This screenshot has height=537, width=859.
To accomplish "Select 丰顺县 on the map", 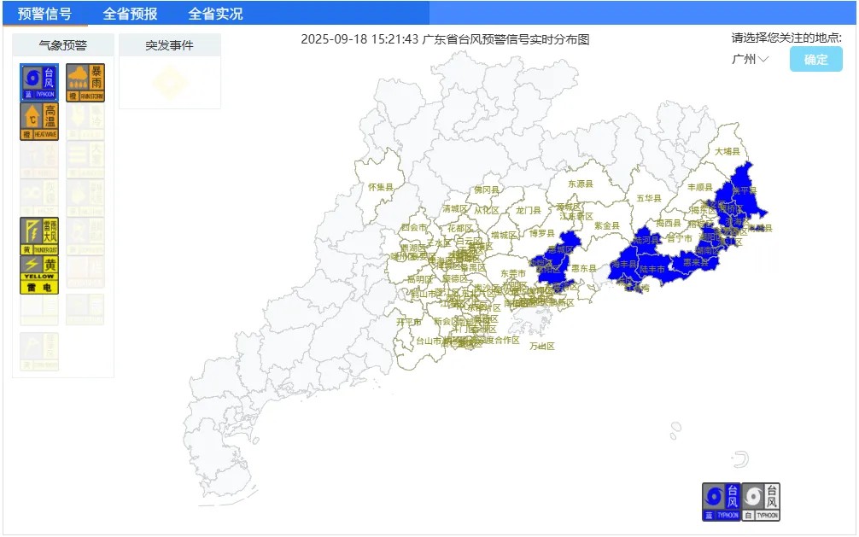I will [700, 188].
